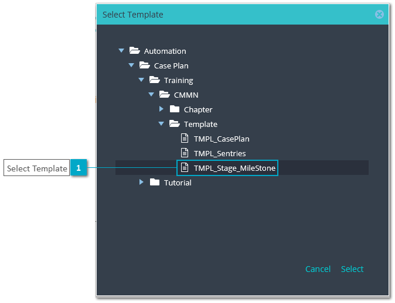Choose the TMPL_Sentries template

[220, 153]
